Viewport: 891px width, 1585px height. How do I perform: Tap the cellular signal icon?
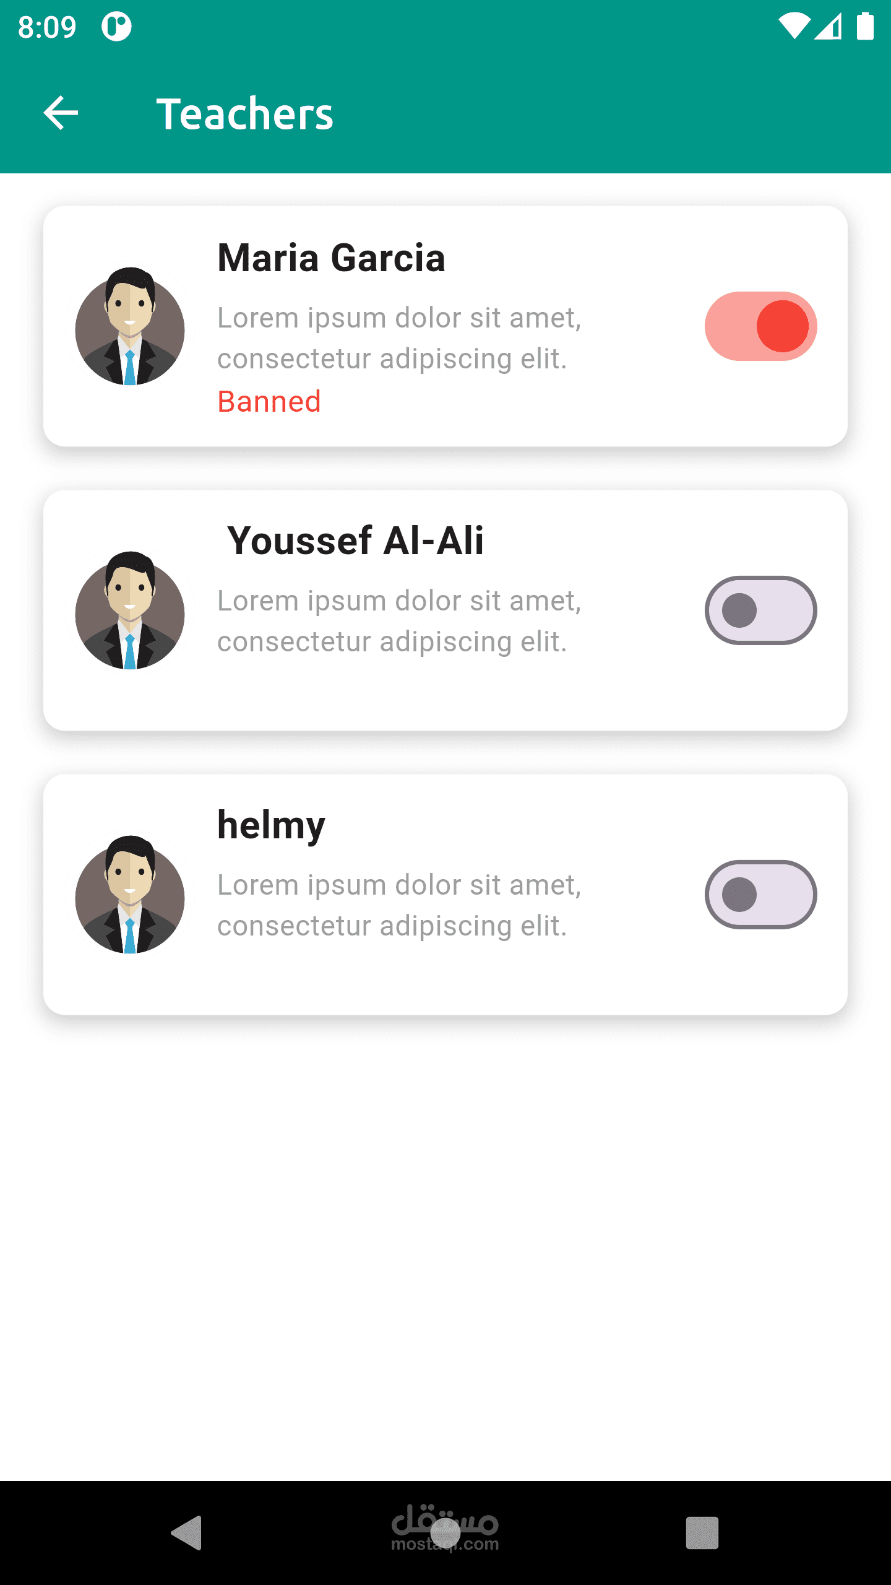(828, 27)
